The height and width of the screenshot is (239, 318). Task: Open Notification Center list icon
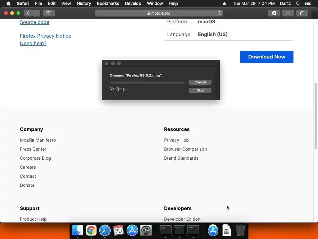(308, 3)
